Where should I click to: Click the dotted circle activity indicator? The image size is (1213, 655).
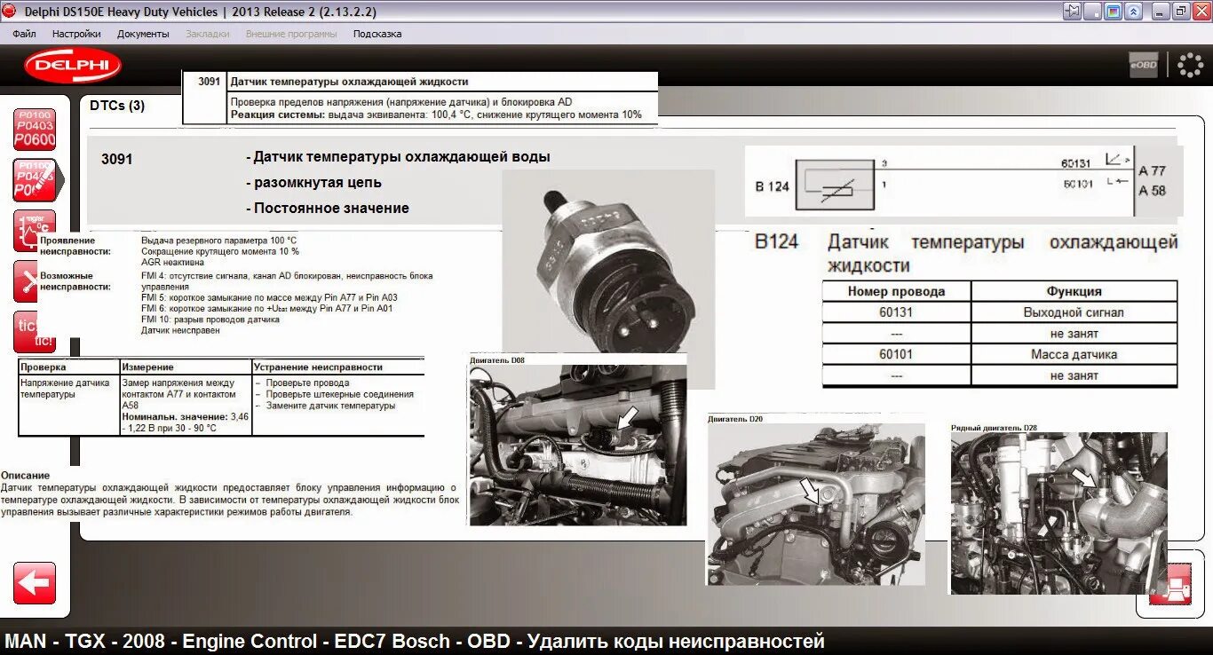[x=1190, y=65]
